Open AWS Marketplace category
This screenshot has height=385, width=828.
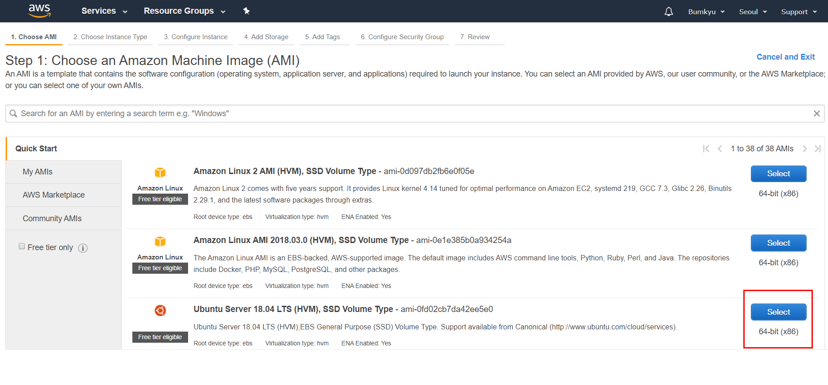(x=63, y=195)
